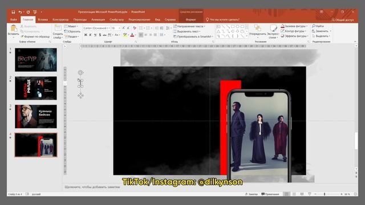
Task: Click the Save icon in title bar
Action: pyautogui.click(x=13, y=12)
